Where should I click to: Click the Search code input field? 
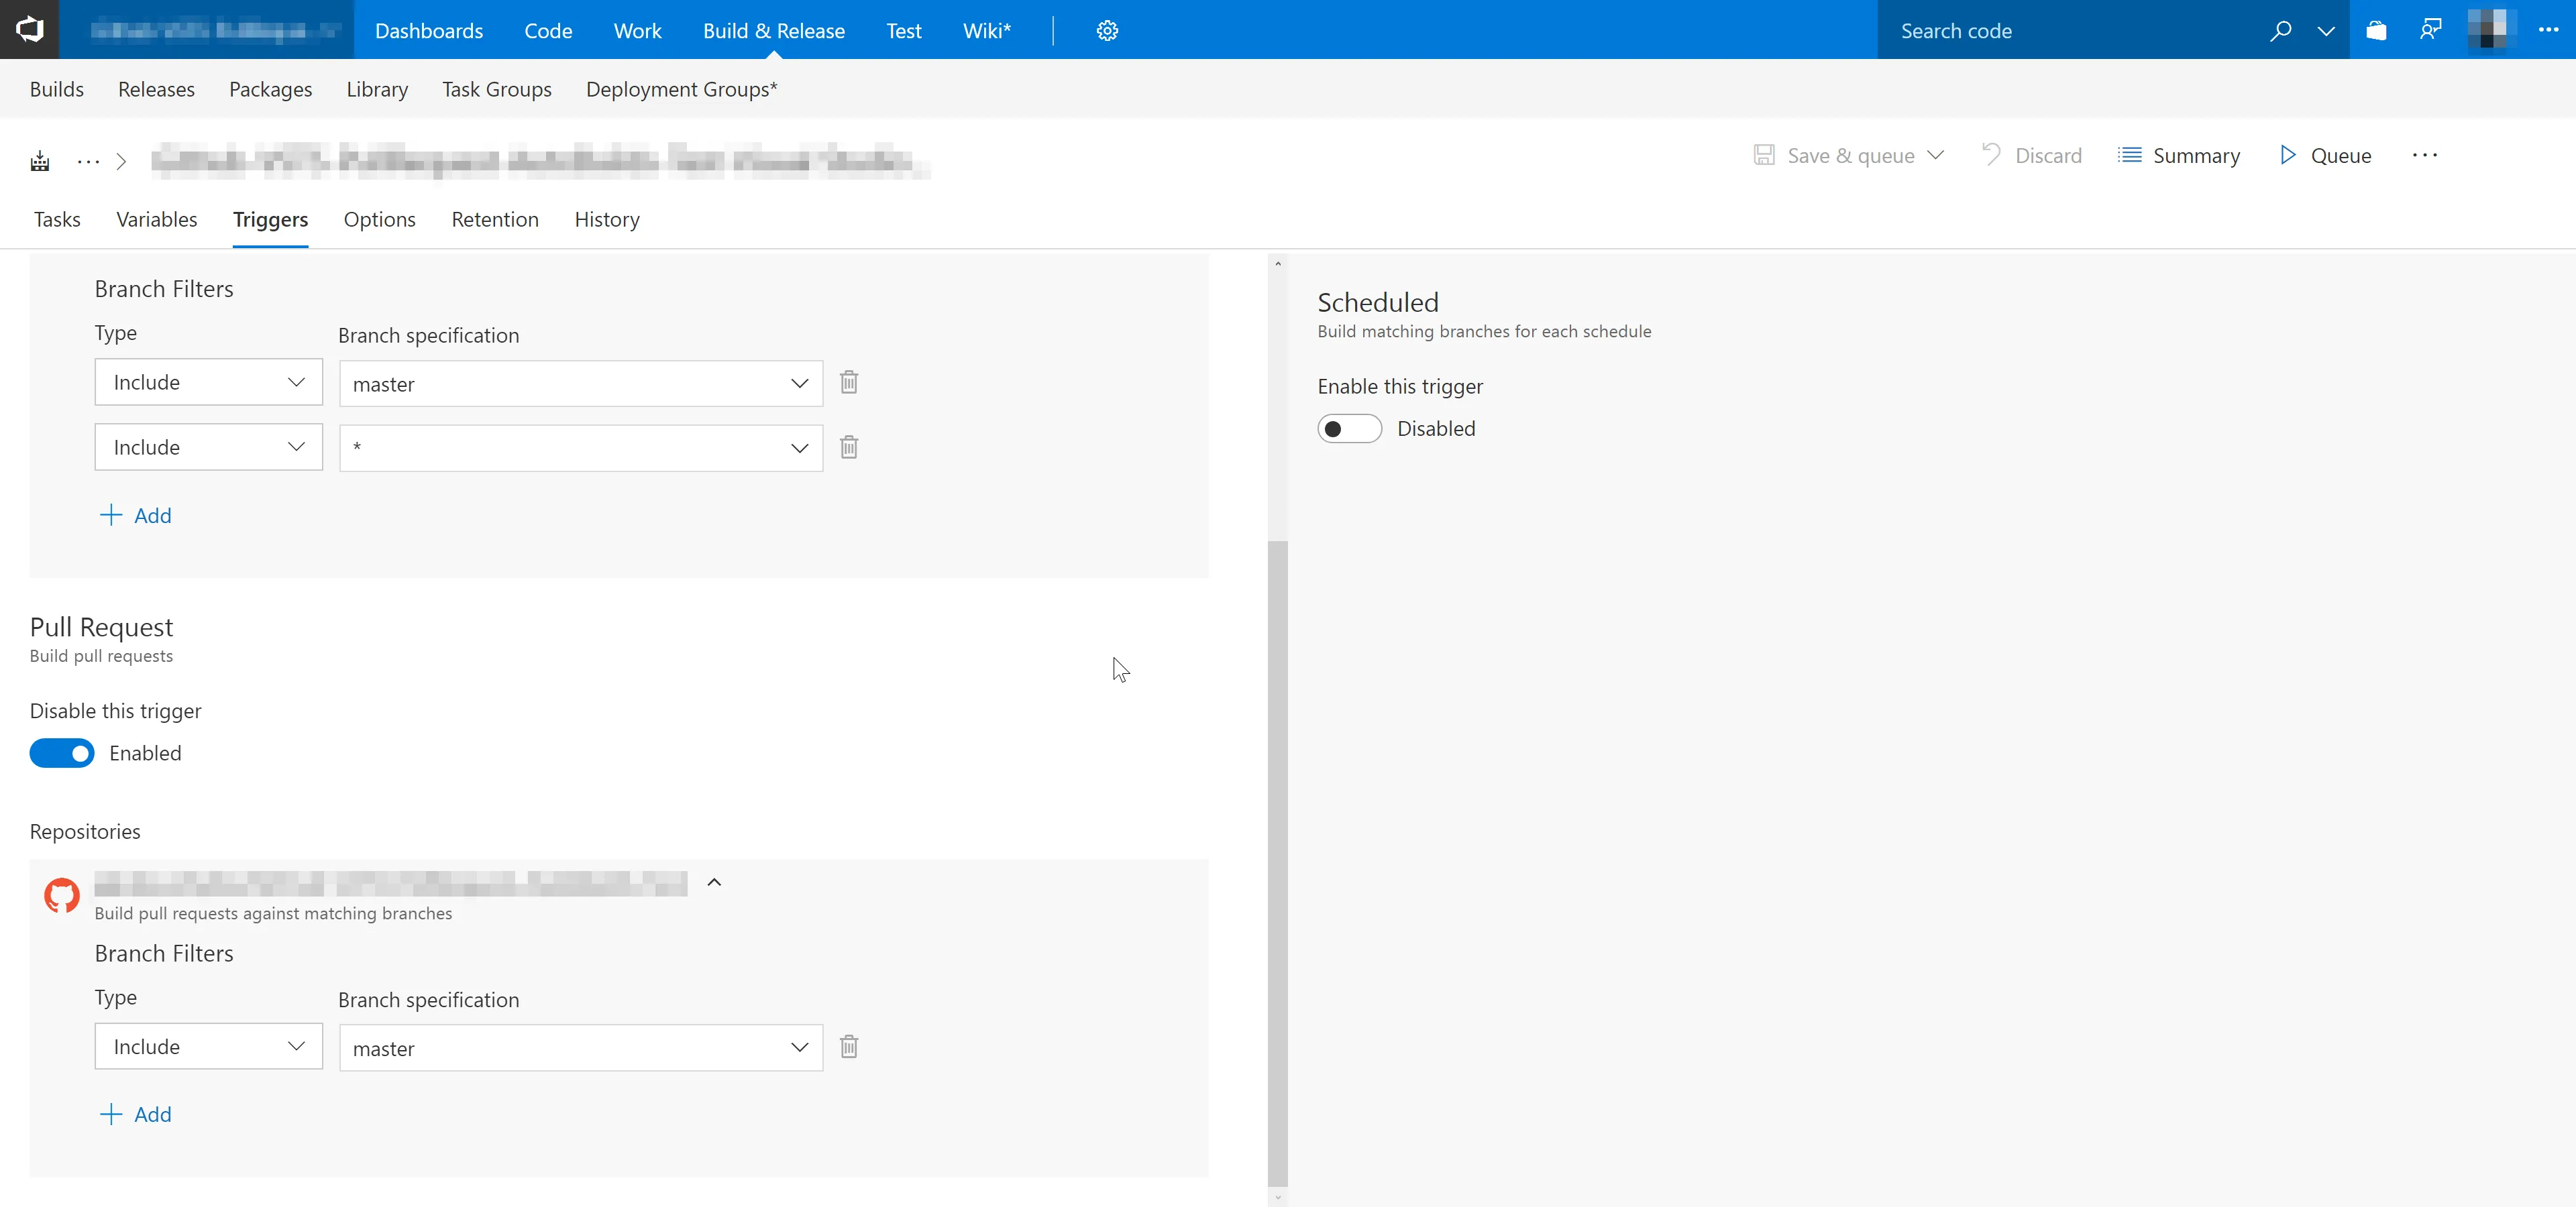pyautogui.click(x=2070, y=31)
